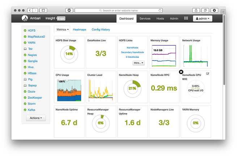Click the NameNode Heap 21% gauge

pyautogui.click(x=132, y=89)
